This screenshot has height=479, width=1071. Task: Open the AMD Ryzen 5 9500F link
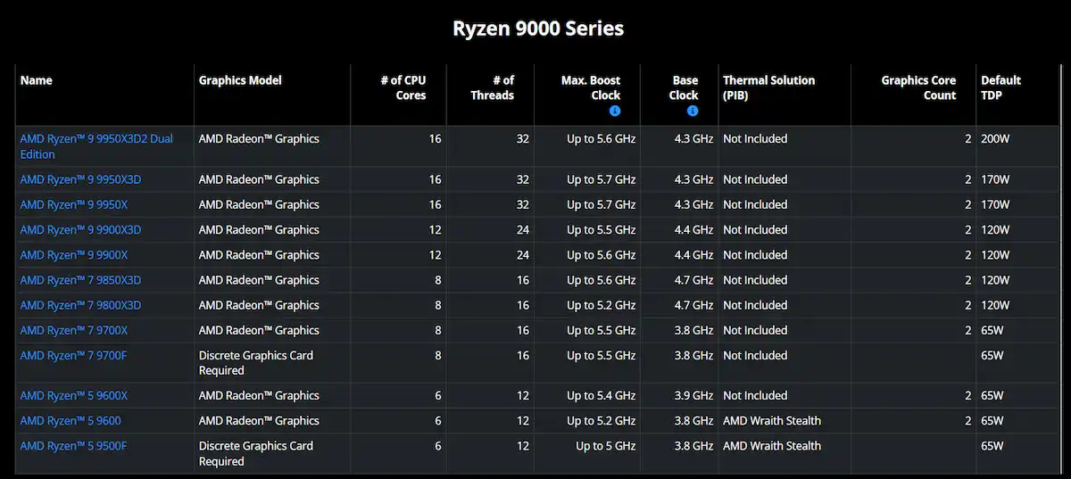coord(74,445)
